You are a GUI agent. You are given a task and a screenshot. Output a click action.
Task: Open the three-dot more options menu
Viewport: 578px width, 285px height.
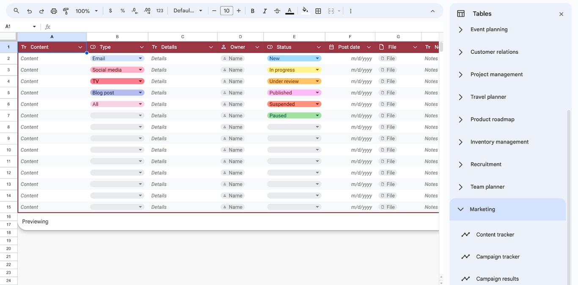tap(350, 11)
